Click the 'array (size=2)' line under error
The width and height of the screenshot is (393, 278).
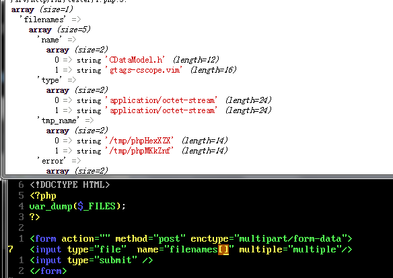point(77,171)
